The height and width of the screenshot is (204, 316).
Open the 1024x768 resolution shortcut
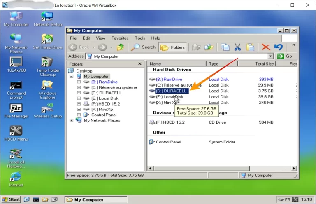coord(16,64)
